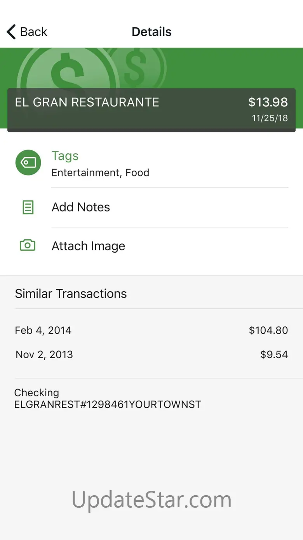
Task: Tap the $13.98 transaction amount
Action: tap(268, 102)
